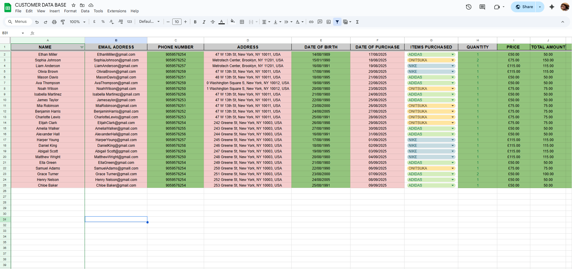Click the paint format icon
The width and height of the screenshot is (572, 269).
[x=63, y=22]
